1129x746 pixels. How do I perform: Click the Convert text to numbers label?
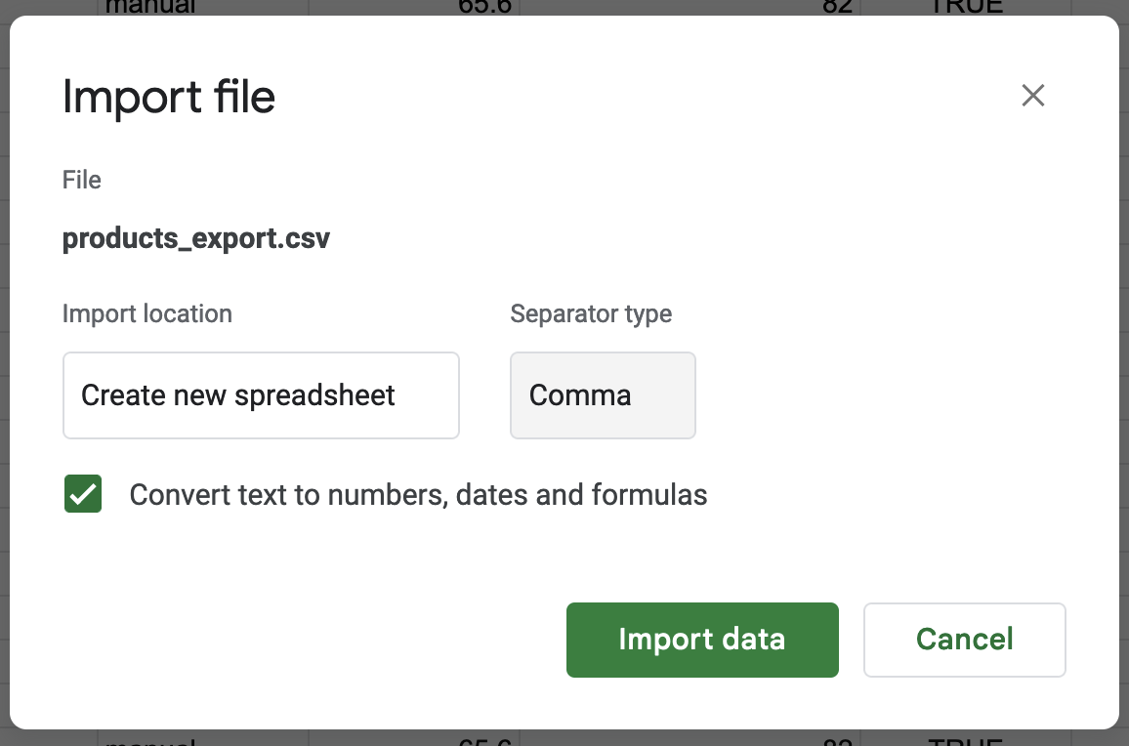pos(418,495)
